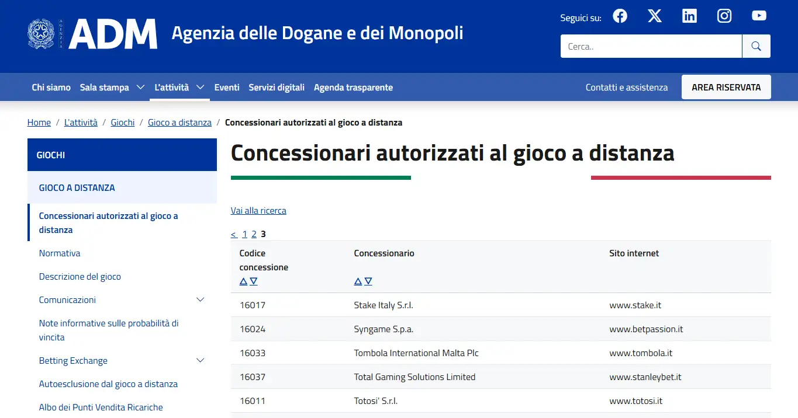Expand Sala stampa menu chevron

tap(140, 88)
